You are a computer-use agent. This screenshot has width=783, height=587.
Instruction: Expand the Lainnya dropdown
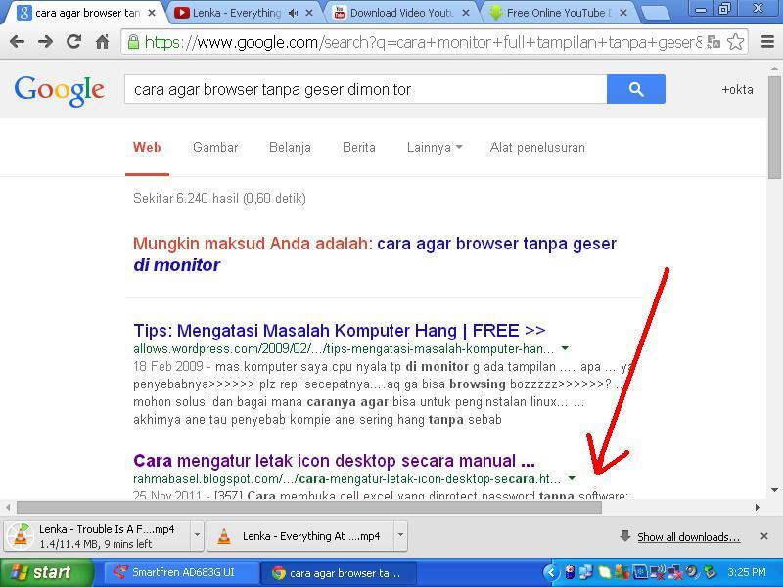pyautogui.click(x=434, y=148)
